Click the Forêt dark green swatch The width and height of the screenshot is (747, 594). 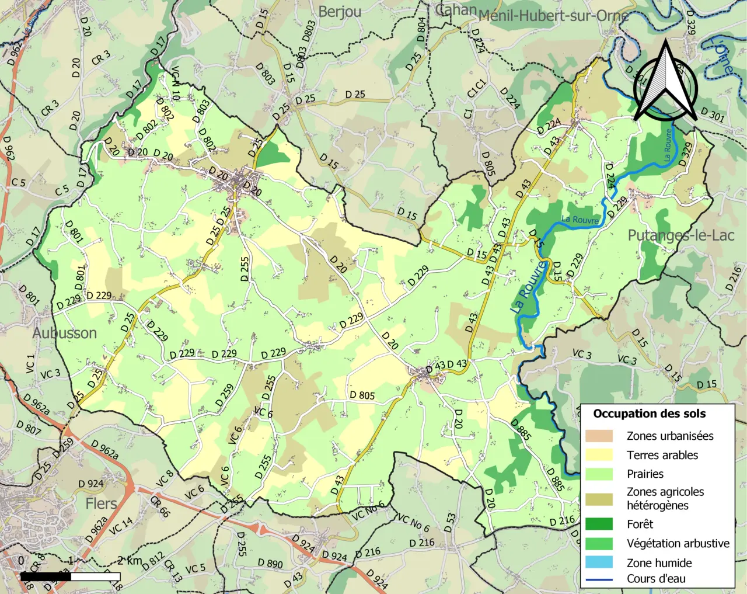(x=599, y=524)
